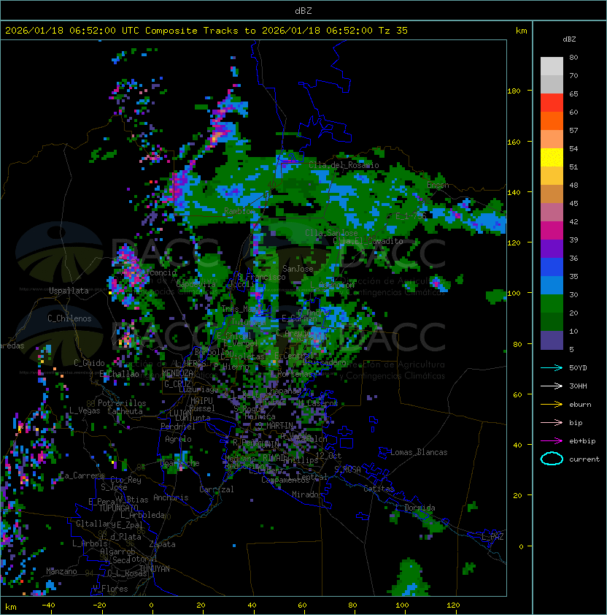Click the 'C_Guido' place label

(x=89, y=363)
